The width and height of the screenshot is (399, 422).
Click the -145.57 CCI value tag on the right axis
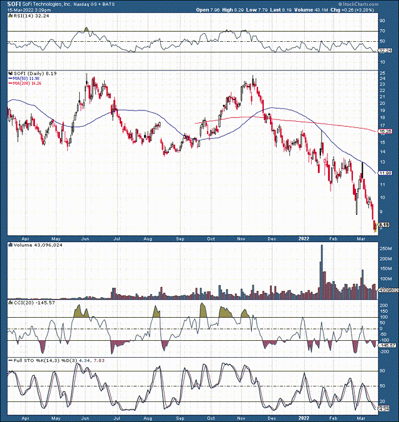387,345
